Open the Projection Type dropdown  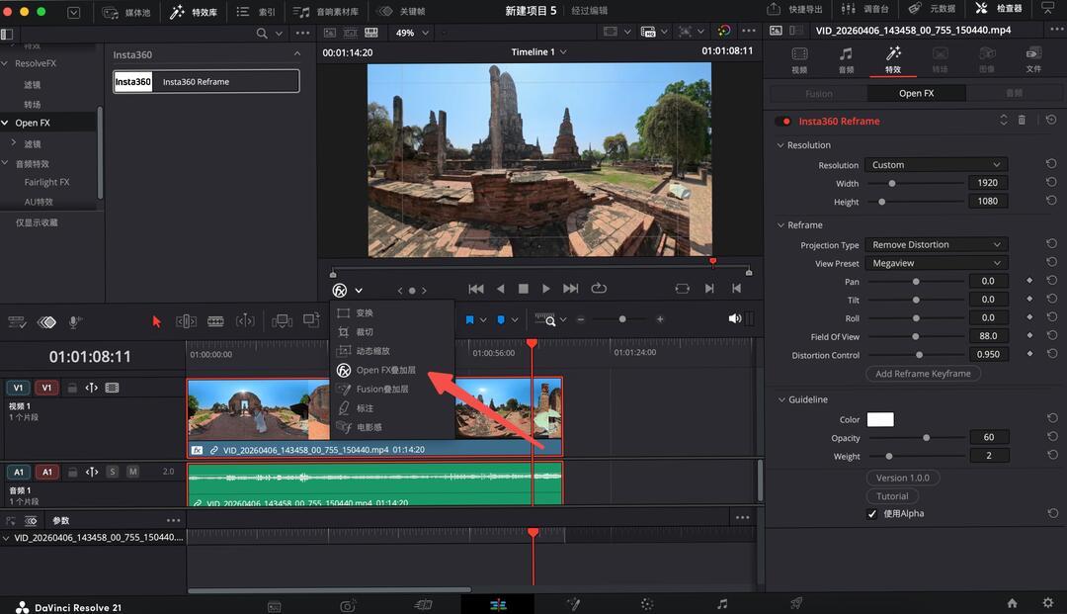click(x=936, y=244)
